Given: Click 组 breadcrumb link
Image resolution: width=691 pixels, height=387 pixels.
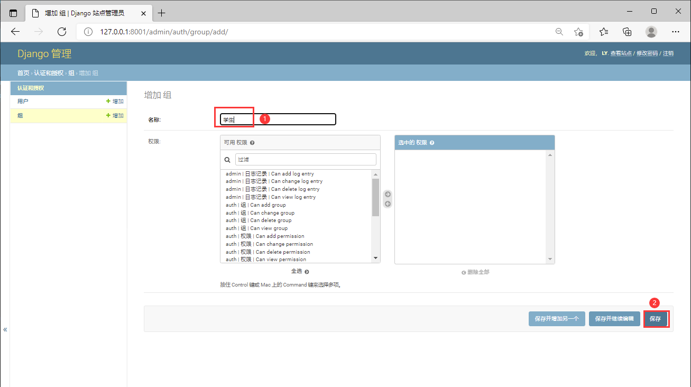Looking at the screenshot, I should click(x=71, y=73).
